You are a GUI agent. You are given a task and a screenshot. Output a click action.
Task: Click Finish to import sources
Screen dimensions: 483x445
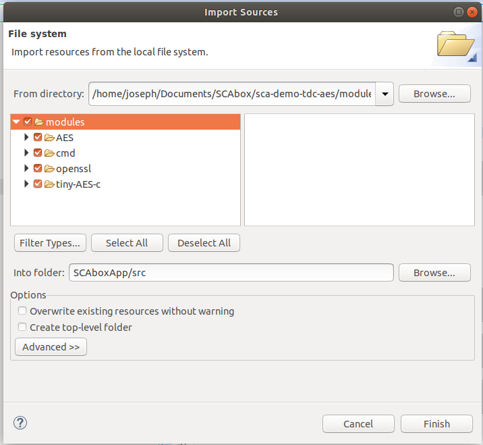[x=436, y=424]
